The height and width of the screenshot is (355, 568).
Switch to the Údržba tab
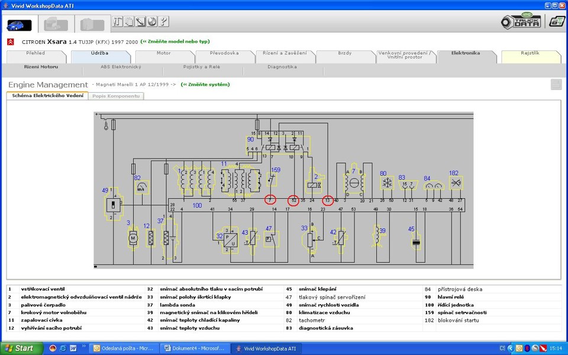(101, 57)
